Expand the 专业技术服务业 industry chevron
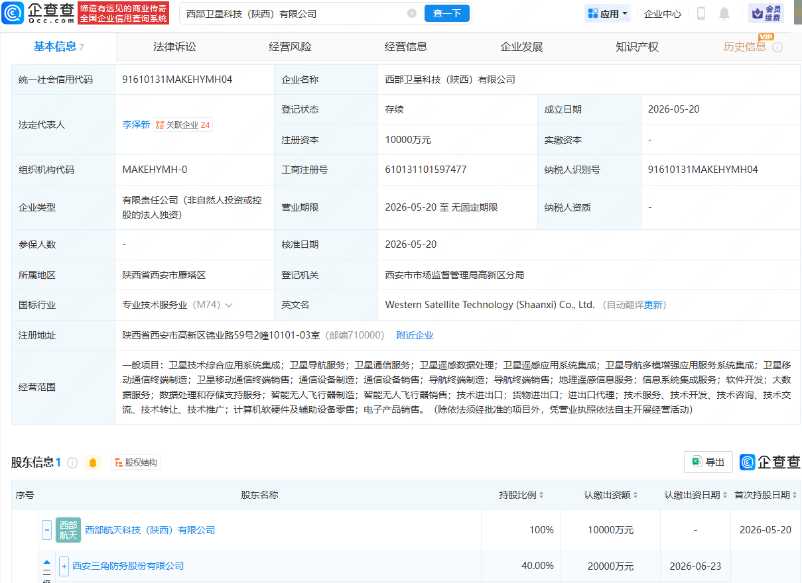Viewport: 802px width, 583px height. (229, 305)
